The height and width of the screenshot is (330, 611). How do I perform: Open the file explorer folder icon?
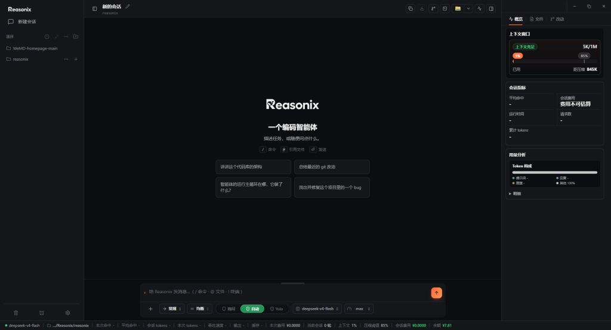pos(458,8)
